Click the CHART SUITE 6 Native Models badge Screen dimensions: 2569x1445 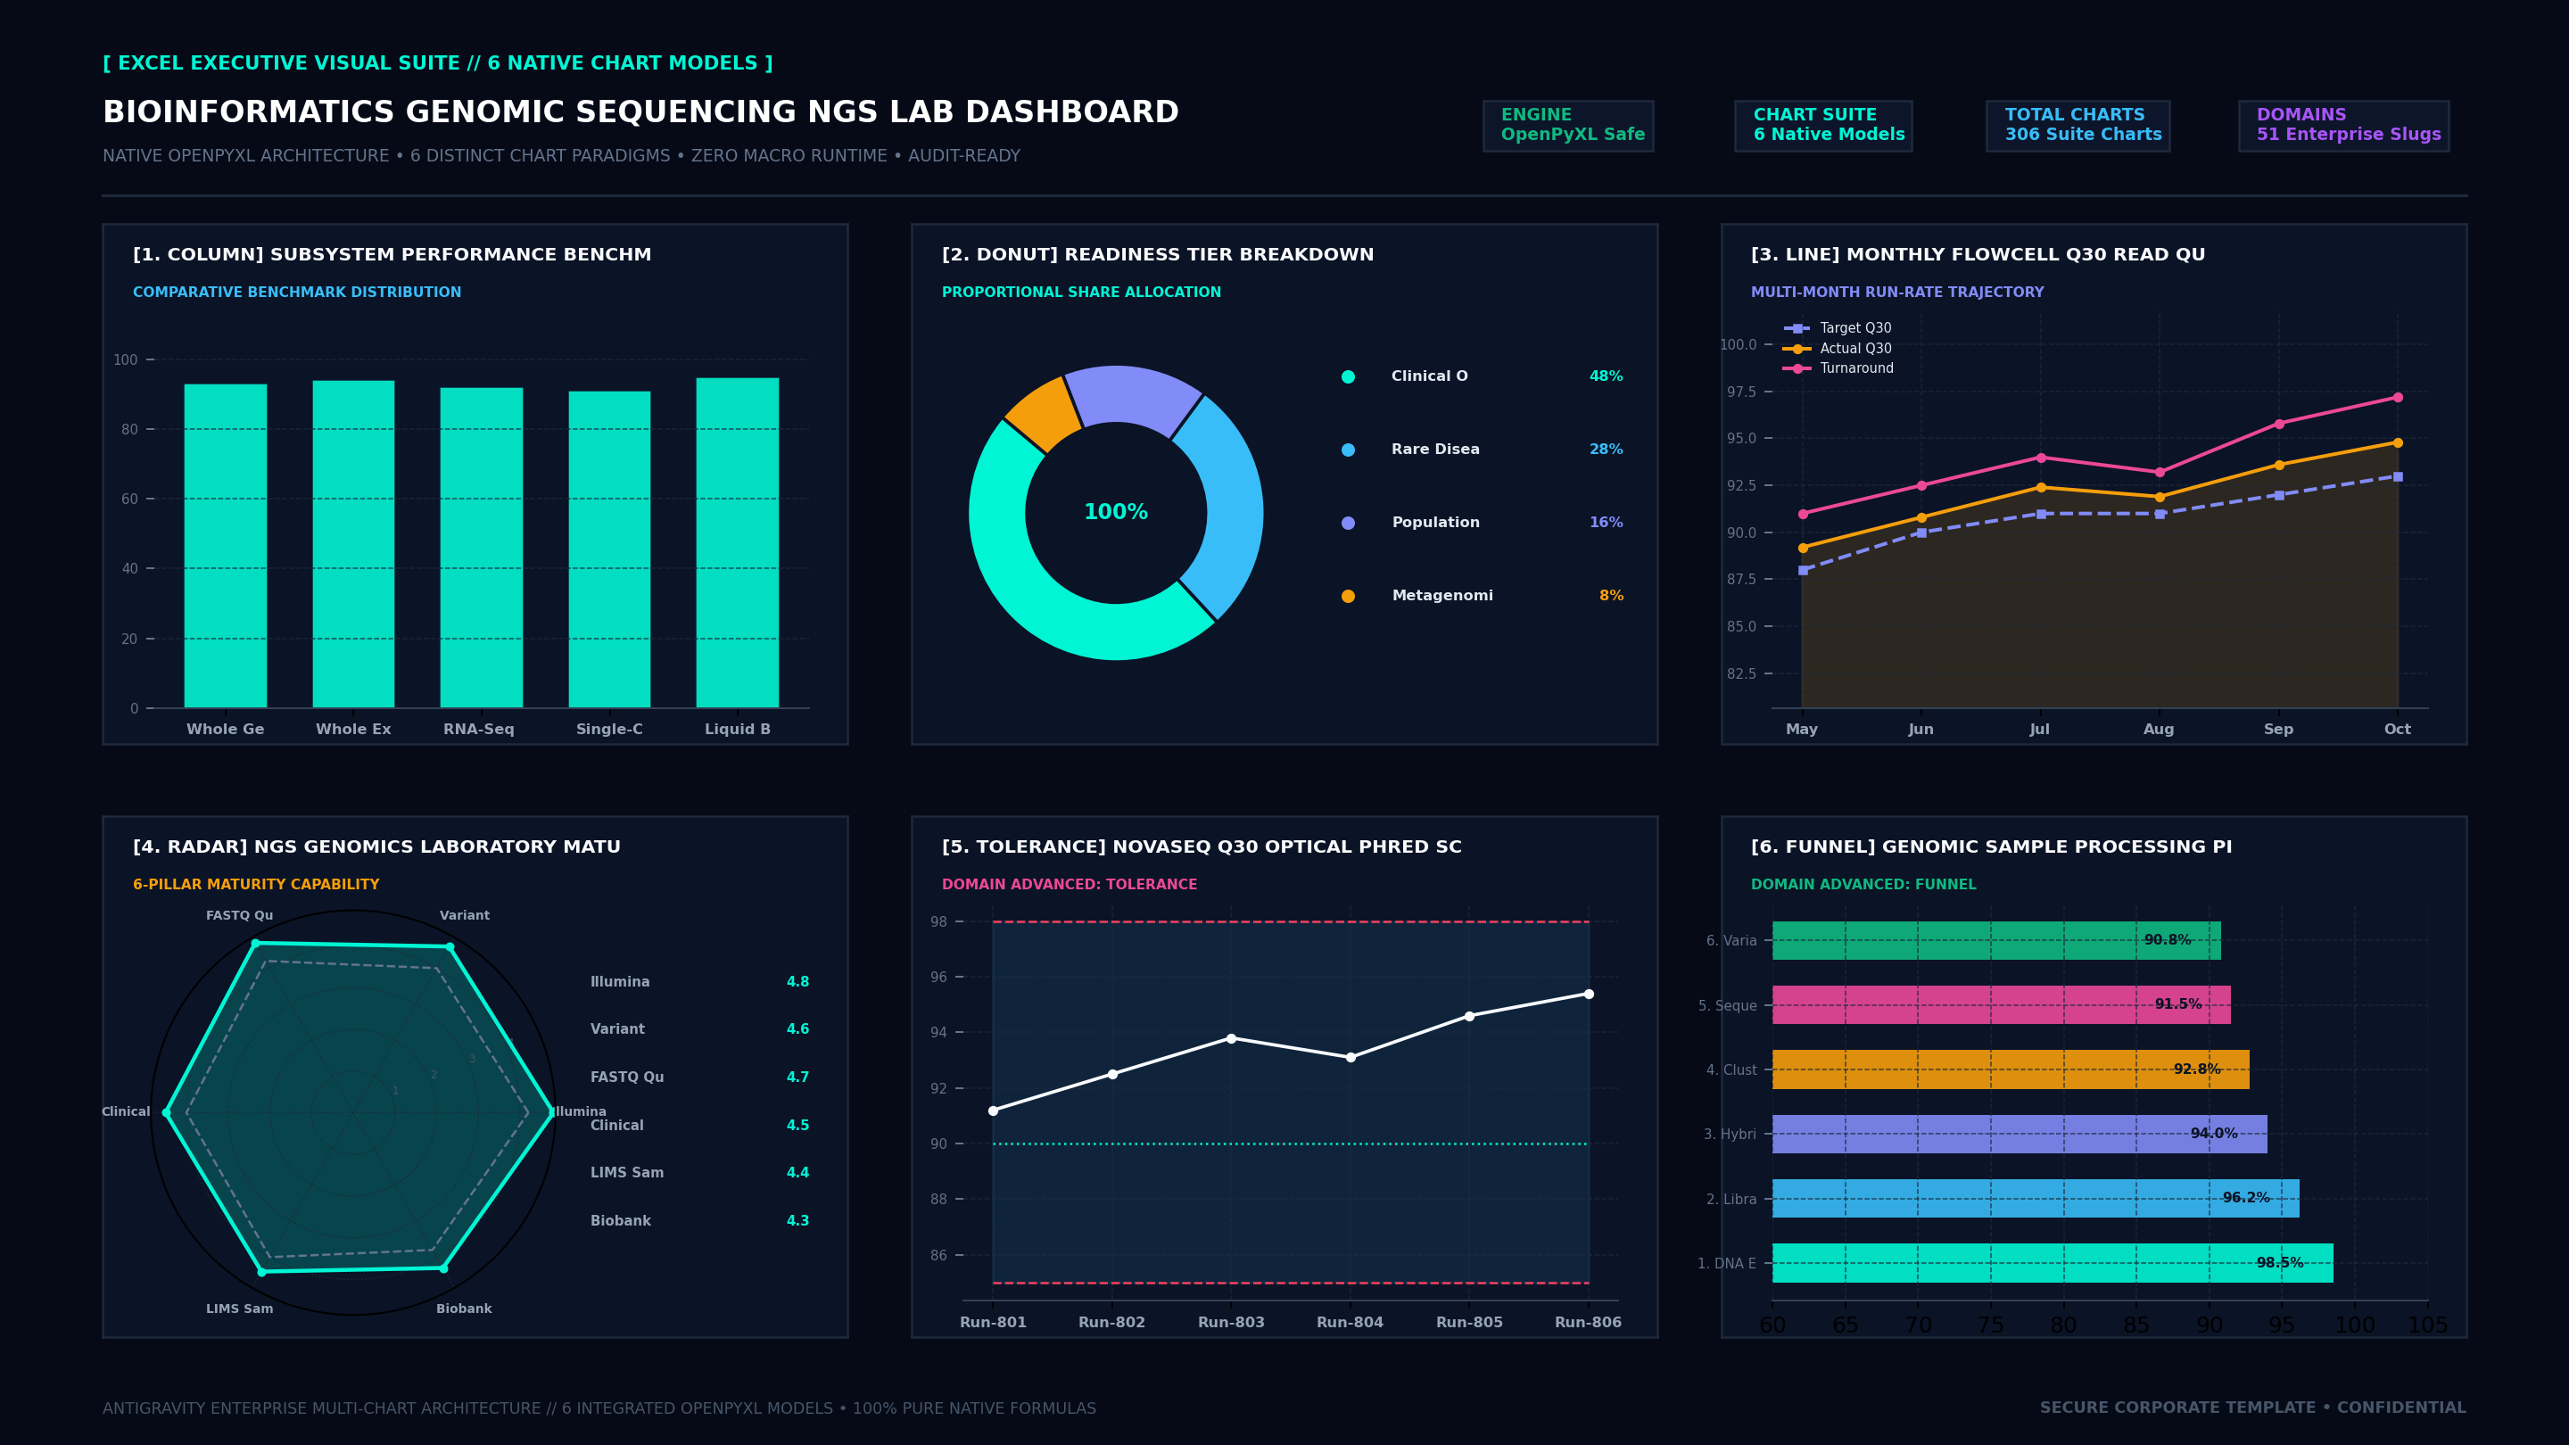click(x=1823, y=126)
